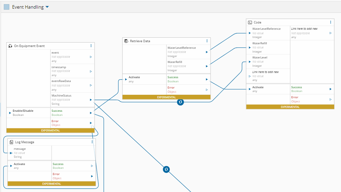Click the Event Handling color square
341x192 pixels.
(7, 7)
